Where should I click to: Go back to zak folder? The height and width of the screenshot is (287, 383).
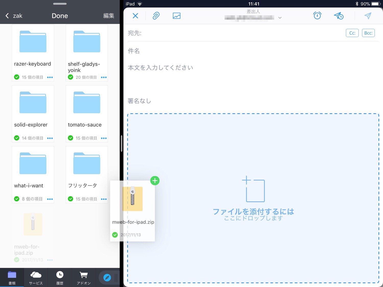[14, 16]
